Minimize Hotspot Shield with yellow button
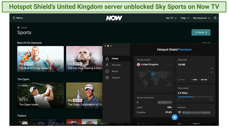The height and width of the screenshot is (128, 229). coord(108,46)
